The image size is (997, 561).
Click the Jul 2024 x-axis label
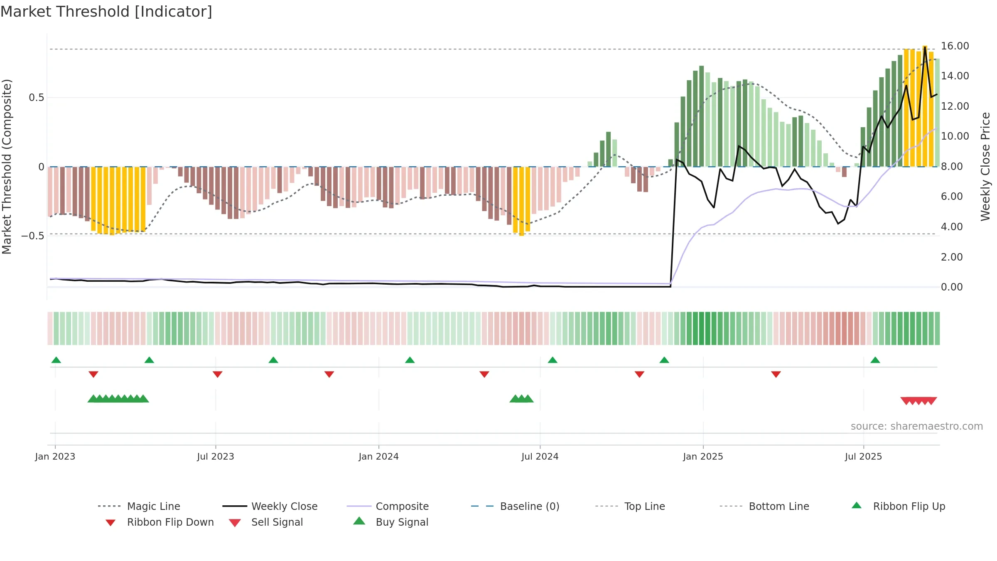540,457
